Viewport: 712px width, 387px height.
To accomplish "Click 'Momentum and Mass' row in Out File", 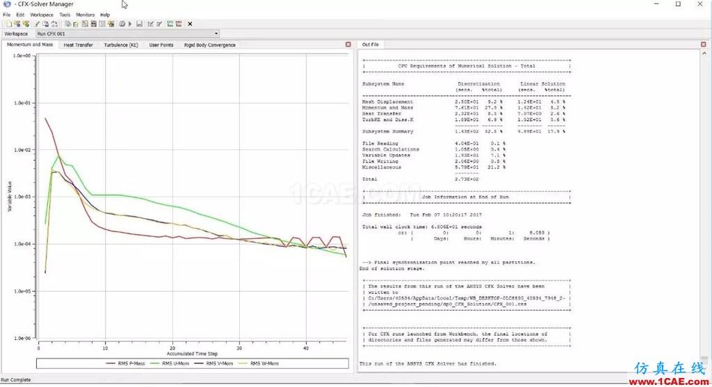I will coord(464,108).
